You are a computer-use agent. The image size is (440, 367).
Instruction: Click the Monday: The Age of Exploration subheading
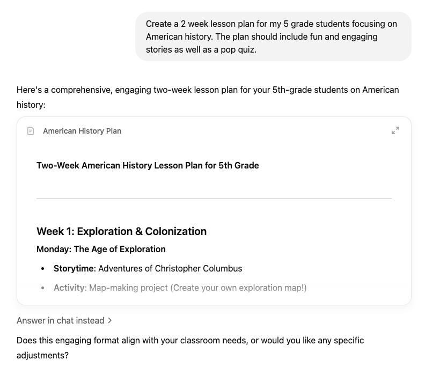click(101, 249)
